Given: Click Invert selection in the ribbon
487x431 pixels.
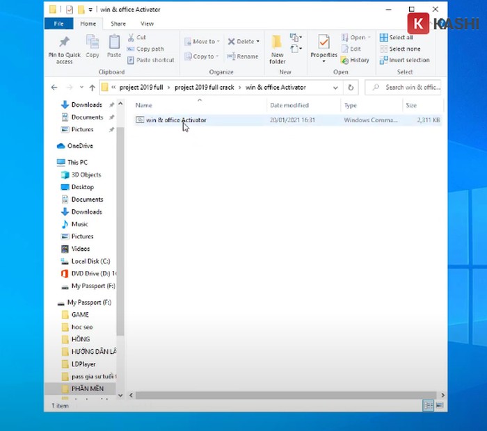Looking at the screenshot, I should (404, 60).
